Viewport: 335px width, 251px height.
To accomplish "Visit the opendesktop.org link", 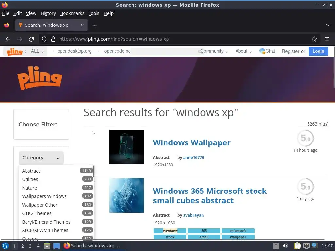I will pyautogui.click(x=74, y=51).
